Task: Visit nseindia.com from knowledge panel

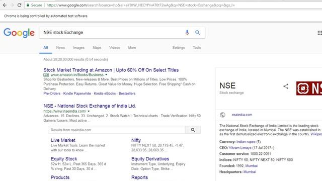Action: click(242, 115)
